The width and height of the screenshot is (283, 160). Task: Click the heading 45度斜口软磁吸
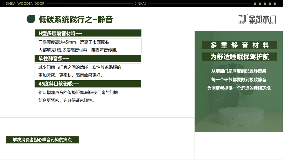88,84
